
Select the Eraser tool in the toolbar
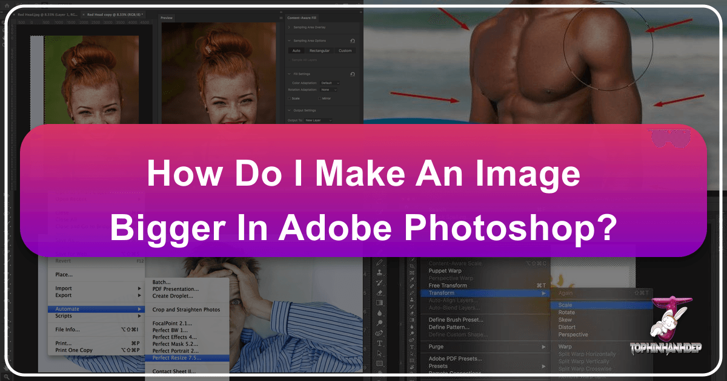tap(380, 293)
